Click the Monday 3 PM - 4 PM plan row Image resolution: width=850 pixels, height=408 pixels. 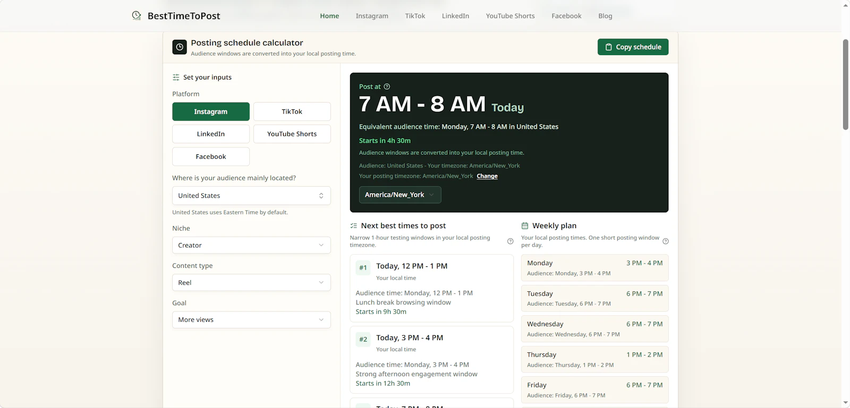(594, 268)
